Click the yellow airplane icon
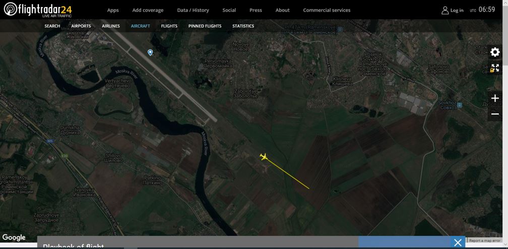 tap(264, 157)
